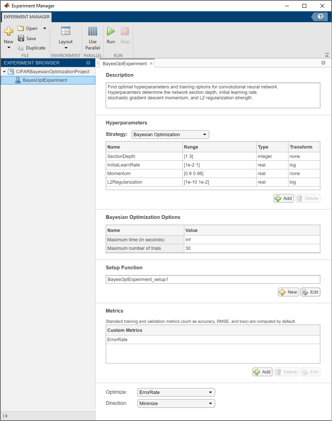Screen dimensions: 332x421
Task: Open the Direction Minimize dropdown
Action: [176, 403]
